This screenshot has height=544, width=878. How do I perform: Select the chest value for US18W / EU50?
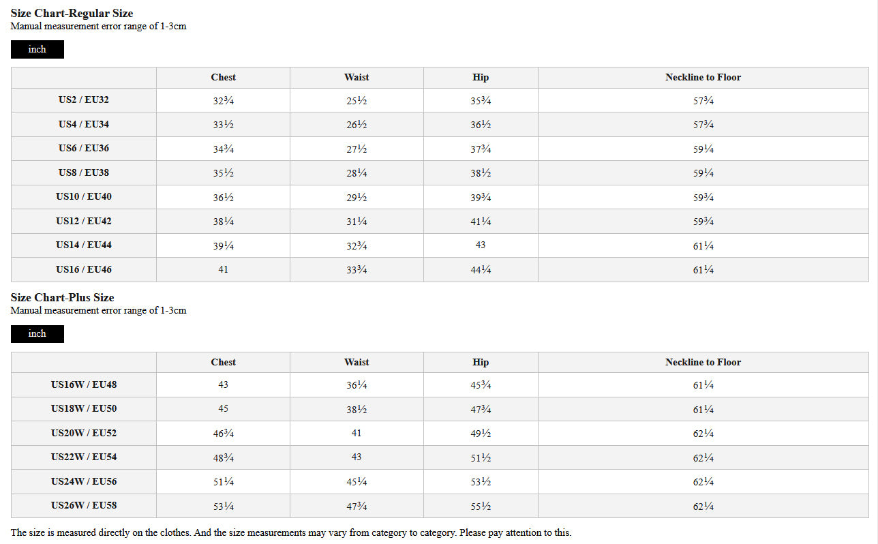pos(223,409)
